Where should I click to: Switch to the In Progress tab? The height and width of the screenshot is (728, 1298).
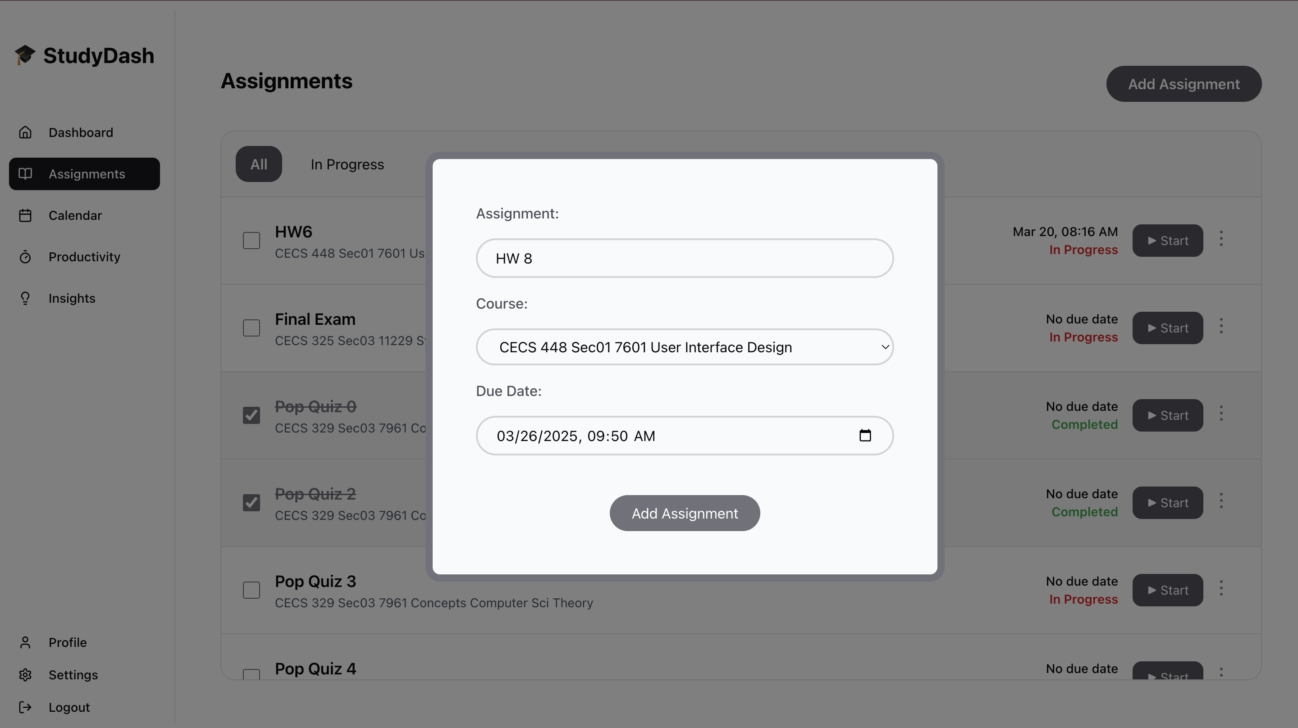[347, 164]
